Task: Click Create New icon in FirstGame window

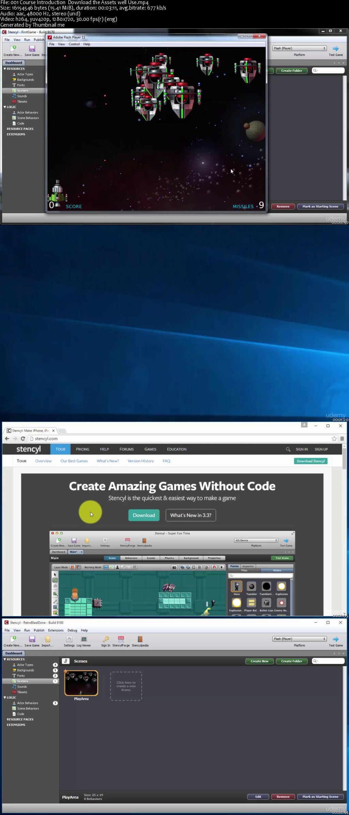Action: (x=13, y=48)
